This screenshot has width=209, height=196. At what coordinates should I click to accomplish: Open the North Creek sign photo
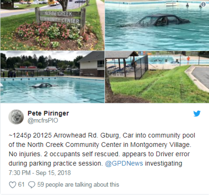(52, 25)
